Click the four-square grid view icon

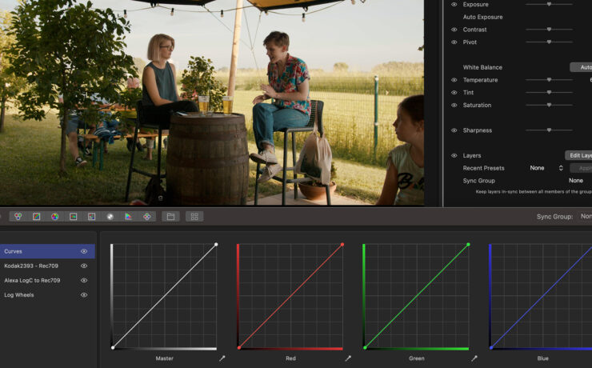[x=194, y=216]
